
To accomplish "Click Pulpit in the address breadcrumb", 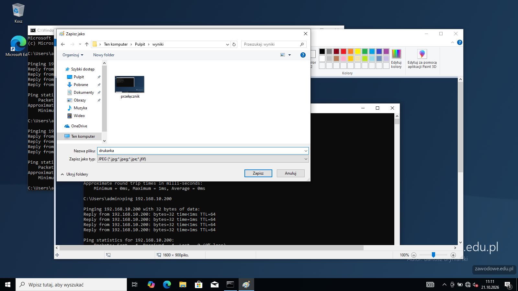I will (140, 44).
